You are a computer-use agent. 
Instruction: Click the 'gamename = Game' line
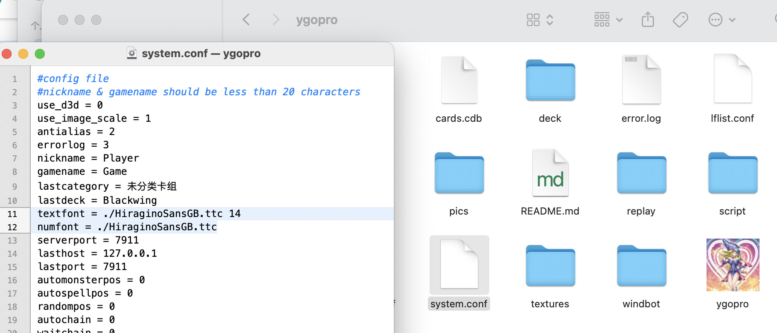82,171
